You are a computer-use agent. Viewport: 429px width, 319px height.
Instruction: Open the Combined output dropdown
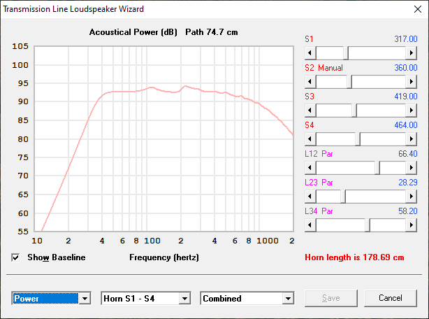coord(288,299)
